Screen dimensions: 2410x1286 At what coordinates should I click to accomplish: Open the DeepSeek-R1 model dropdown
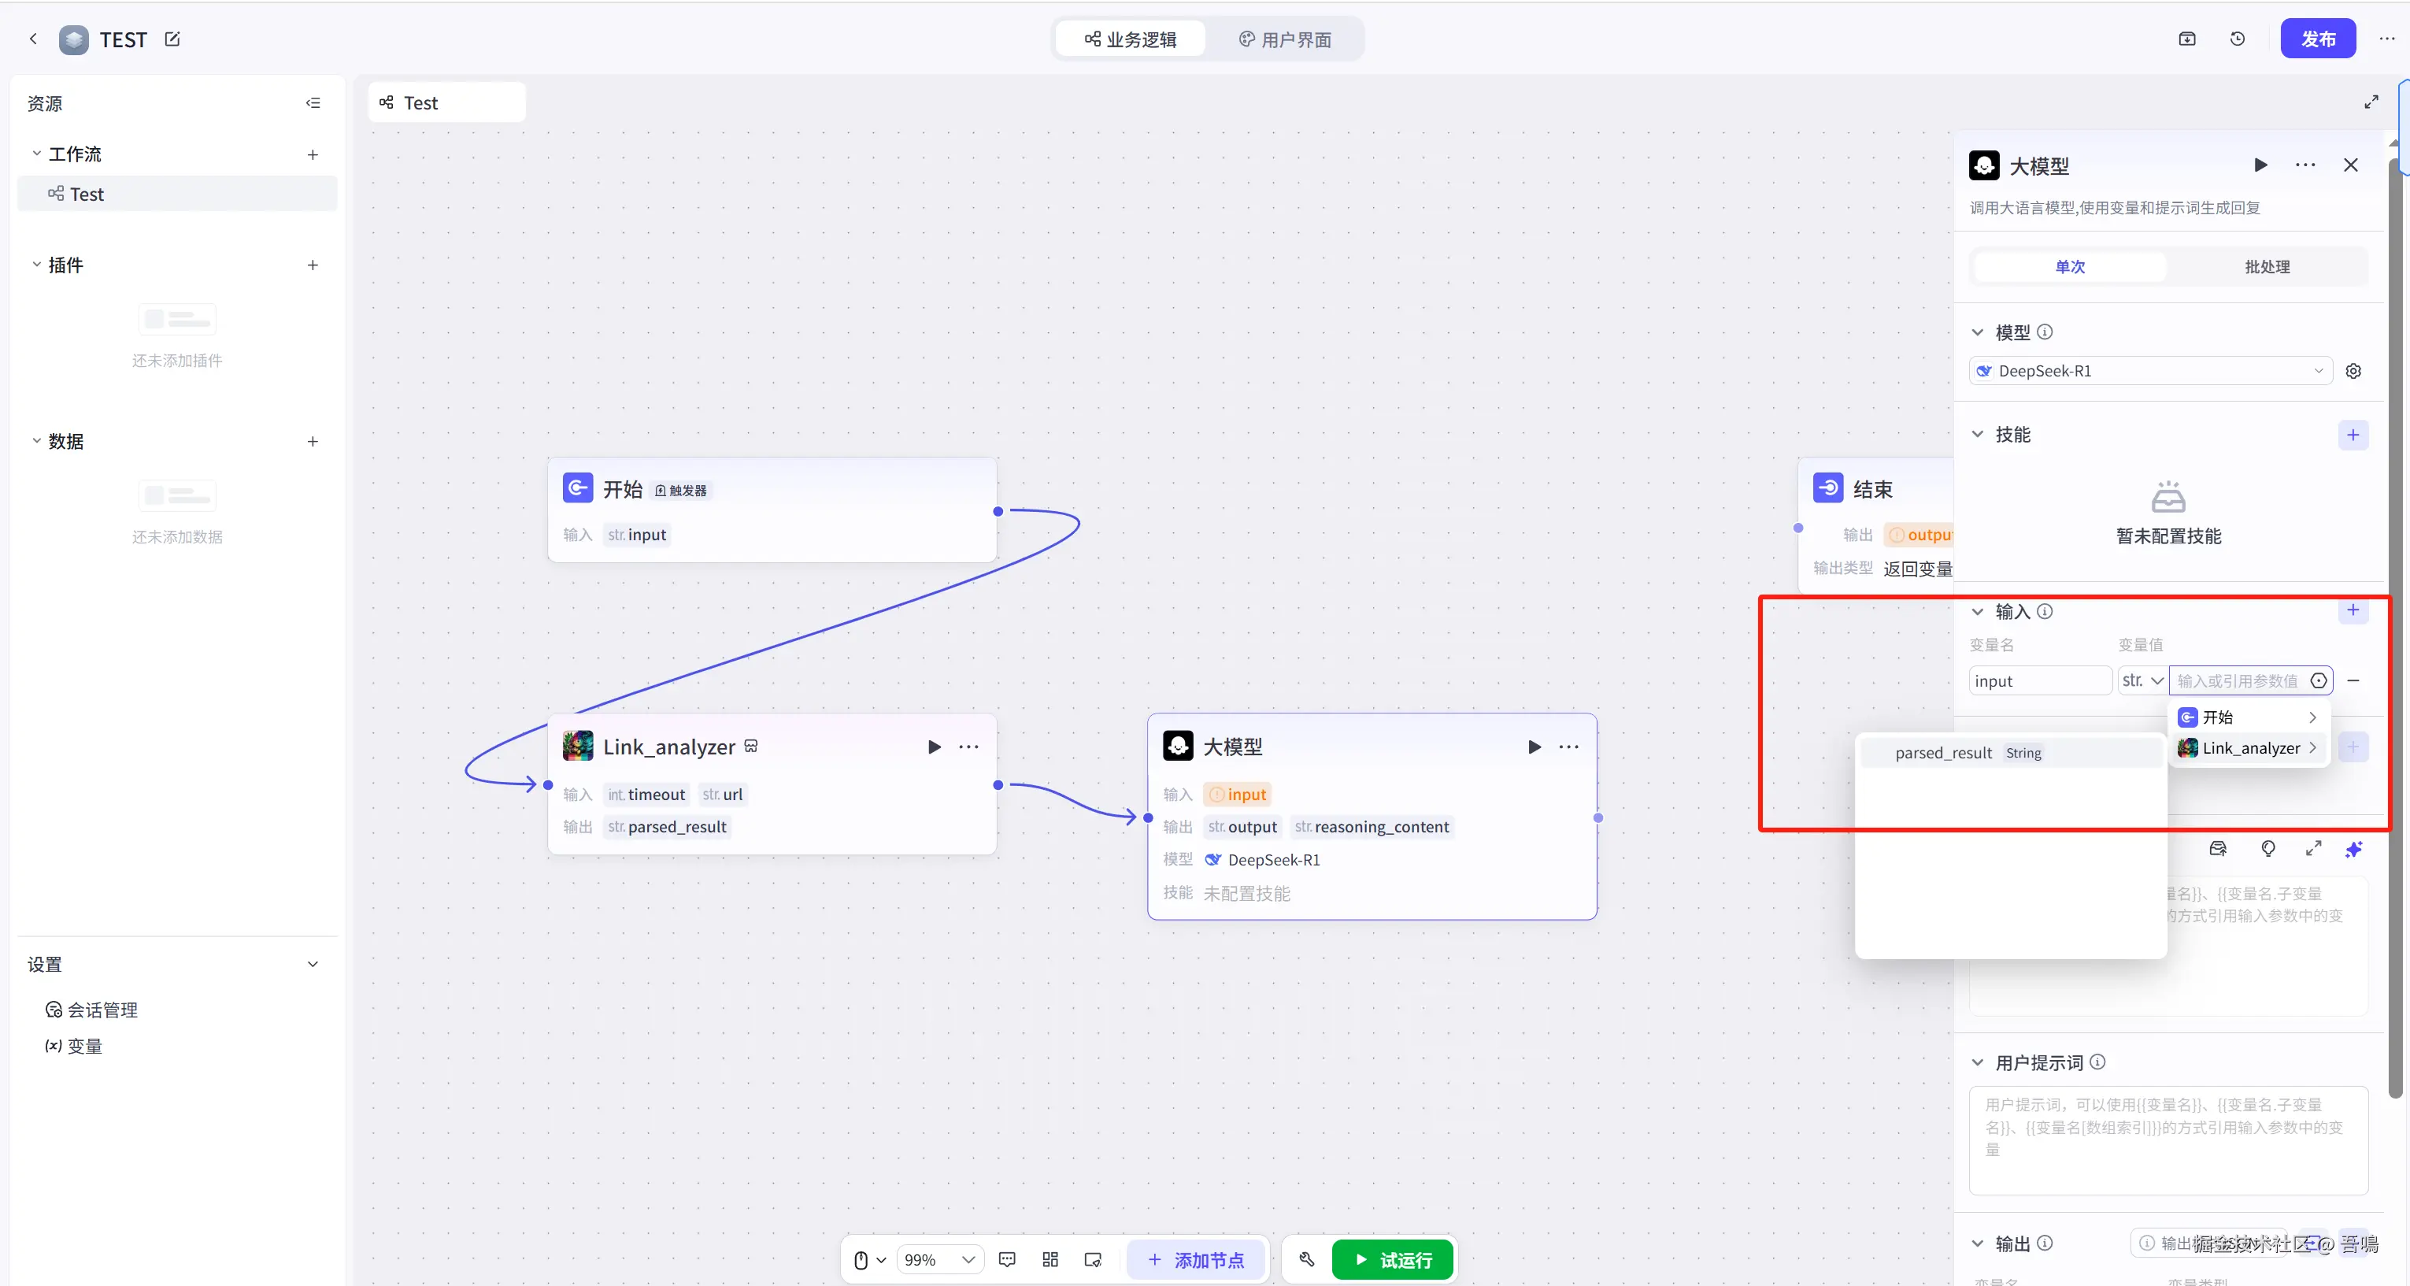2149,372
